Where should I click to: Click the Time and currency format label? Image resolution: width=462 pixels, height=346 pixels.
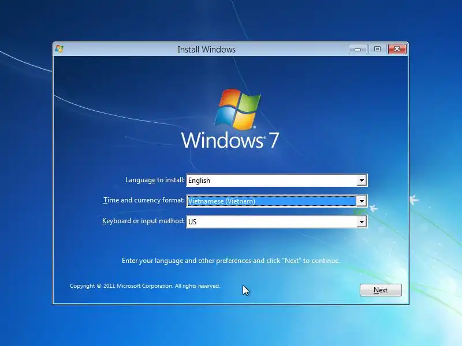tap(144, 200)
